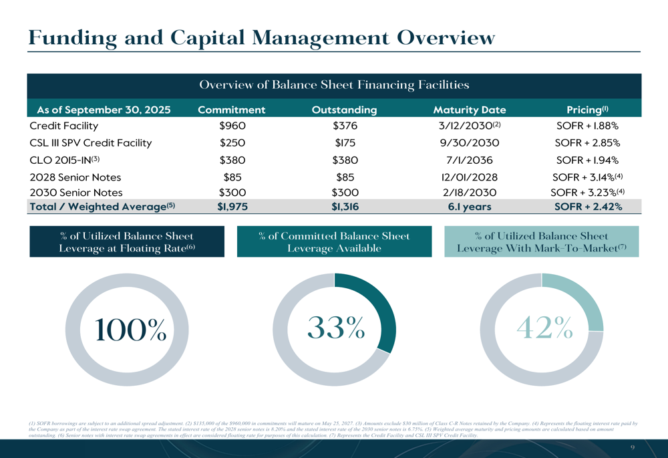This screenshot has height=458, width=668.
Task: Select the 7/1/2036 maturity date cell
Action: tap(470, 160)
